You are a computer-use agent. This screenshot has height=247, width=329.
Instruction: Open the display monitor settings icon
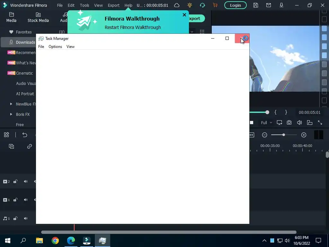pos(279,123)
